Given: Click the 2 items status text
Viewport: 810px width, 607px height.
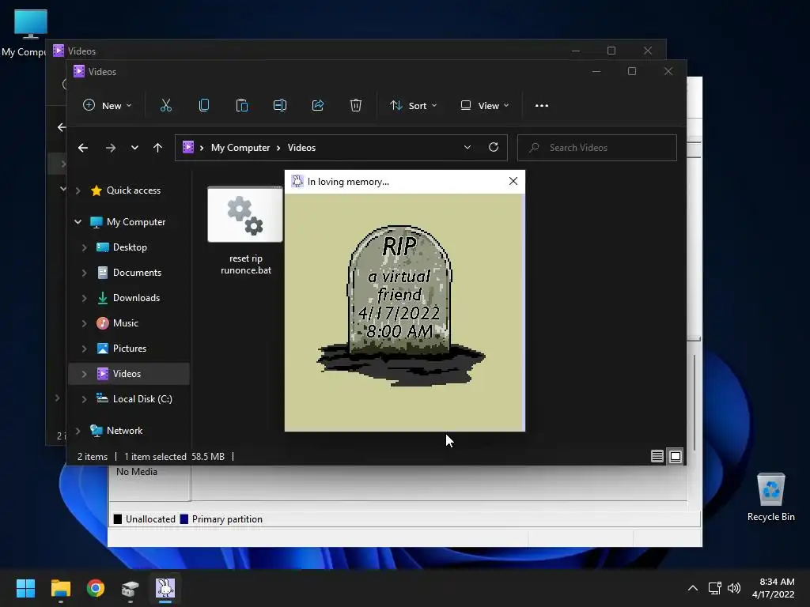Looking at the screenshot, I should pyautogui.click(x=93, y=457).
